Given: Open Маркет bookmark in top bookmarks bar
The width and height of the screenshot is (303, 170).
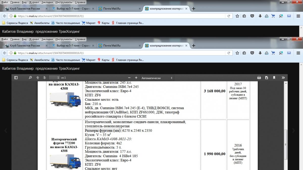Looking at the screenshot, I should (89, 23).
